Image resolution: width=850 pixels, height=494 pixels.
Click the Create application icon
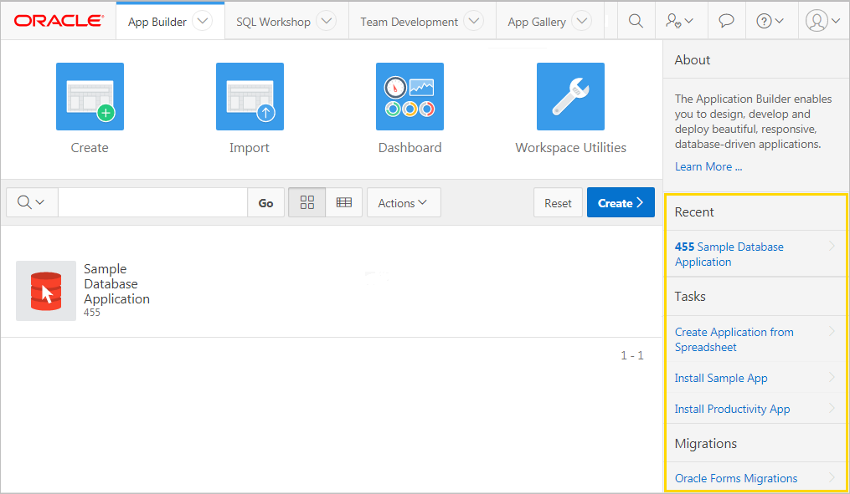(90, 96)
